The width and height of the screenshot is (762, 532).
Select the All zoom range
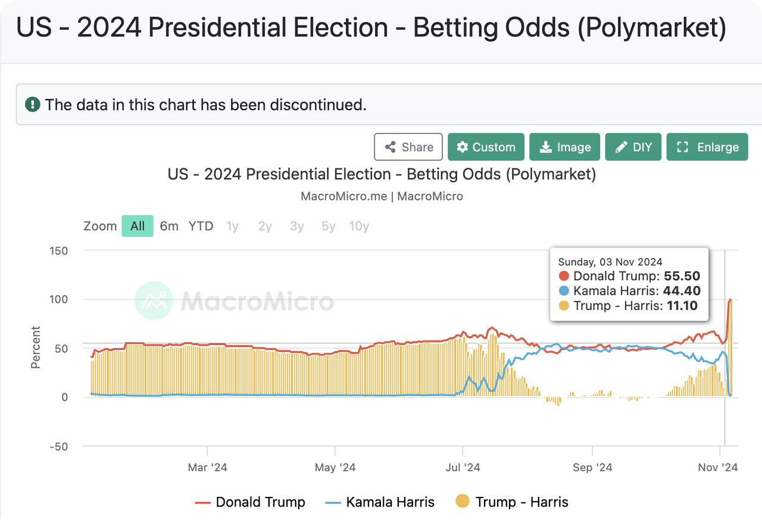pyautogui.click(x=138, y=226)
